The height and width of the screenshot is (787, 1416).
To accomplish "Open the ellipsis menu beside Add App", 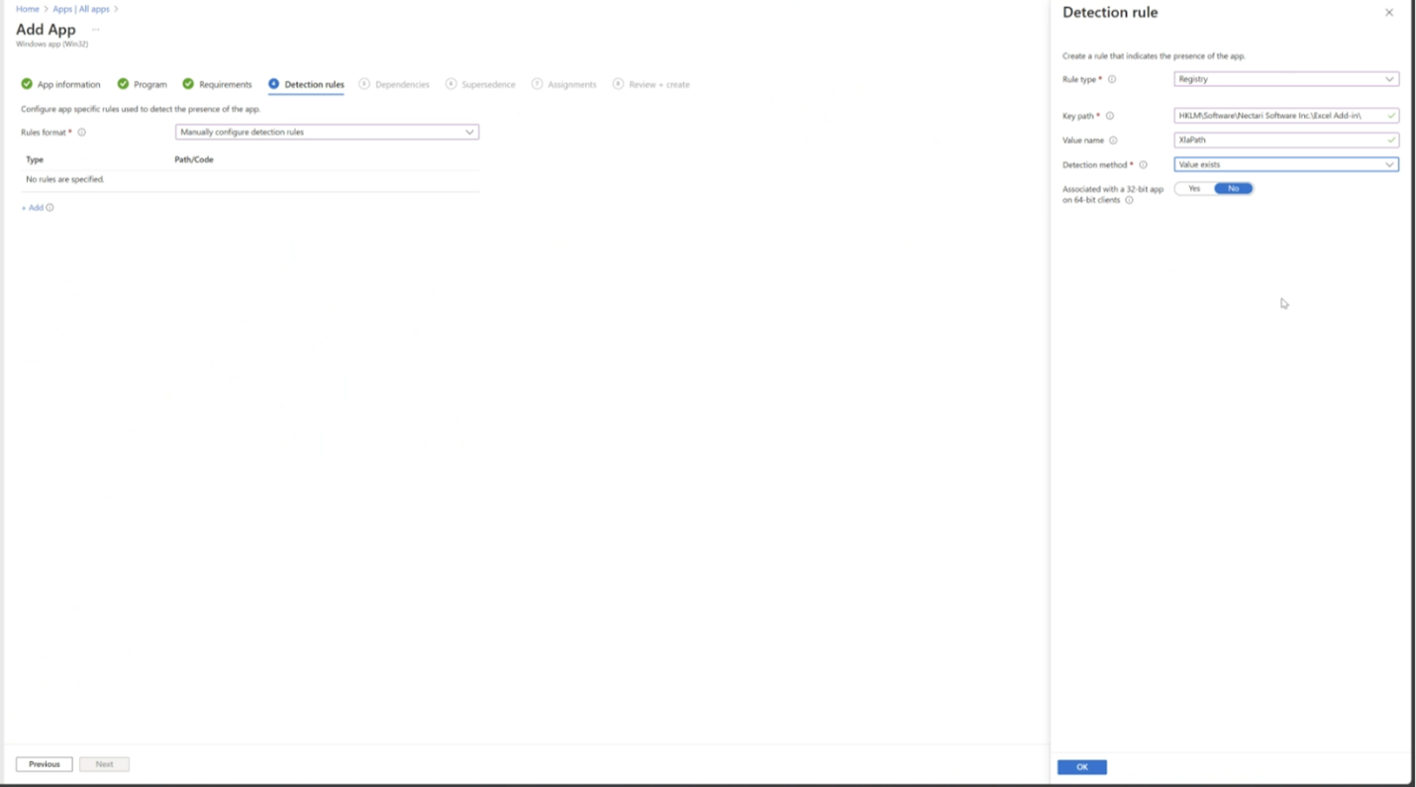I will pyautogui.click(x=96, y=30).
